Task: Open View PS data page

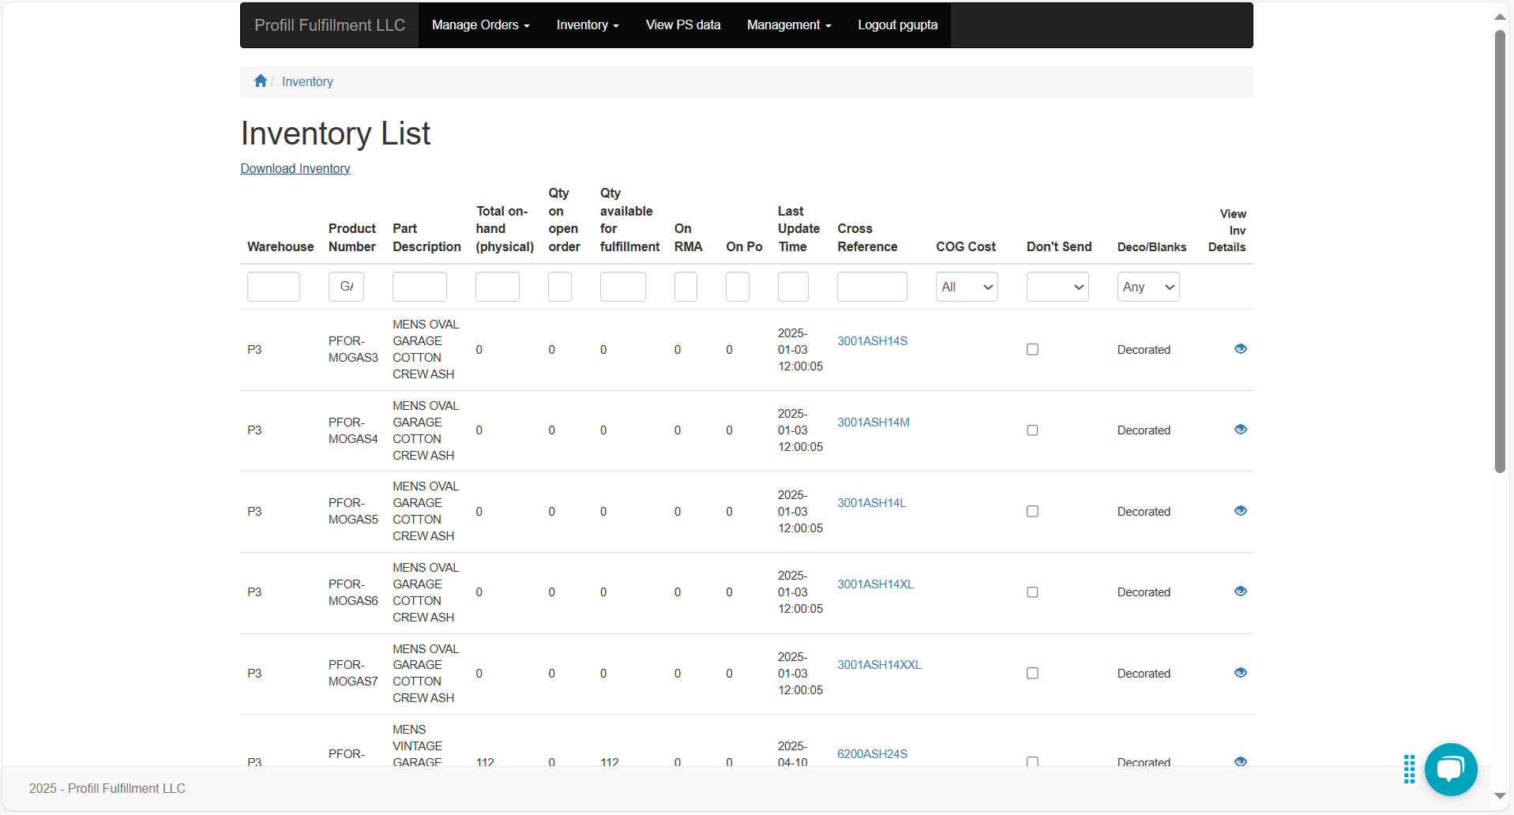Action: click(x=683, y=25)
